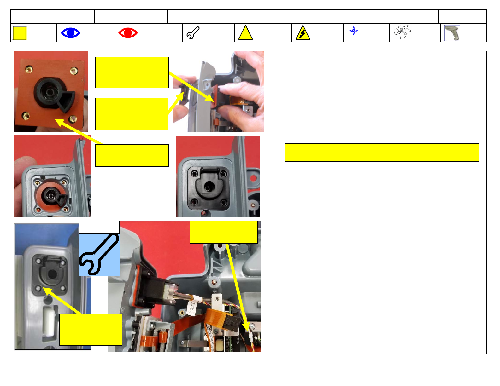This screenshot has height=386, width=500.
Task: Click the blue eye icon in legend
Action: tap(71, 33)
